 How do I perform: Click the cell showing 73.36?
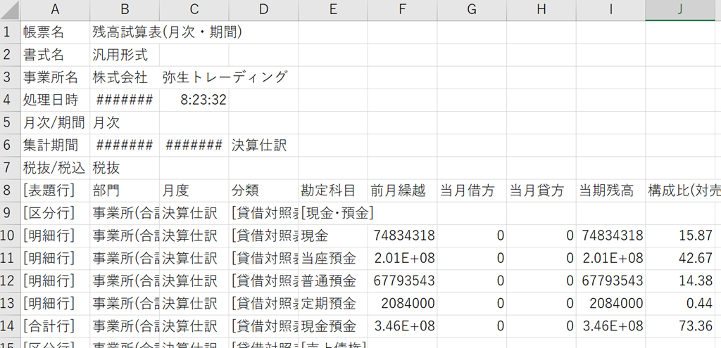click(x=679, y=326)
